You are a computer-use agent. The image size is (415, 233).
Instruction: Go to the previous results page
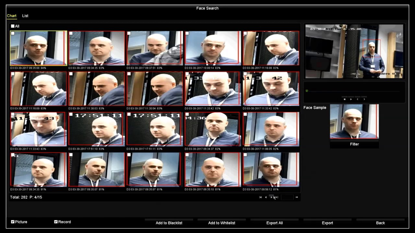tap(266, 197)
